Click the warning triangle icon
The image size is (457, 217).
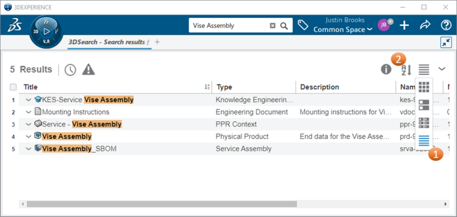(88, 69)
